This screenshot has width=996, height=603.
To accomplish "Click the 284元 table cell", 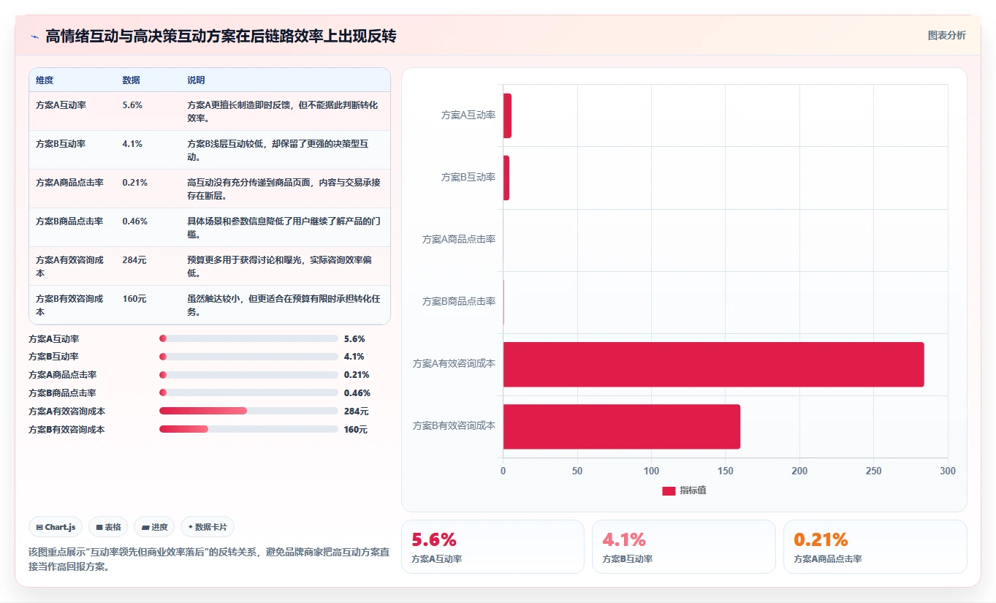I will pos(134,260).
